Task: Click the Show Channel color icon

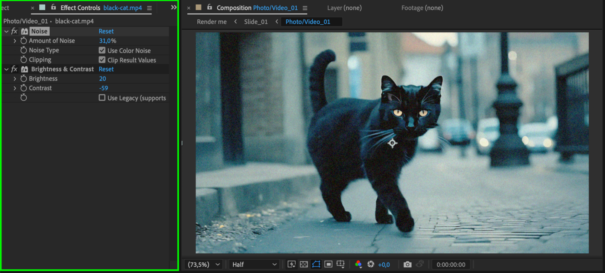Action: tap(358, 265)
